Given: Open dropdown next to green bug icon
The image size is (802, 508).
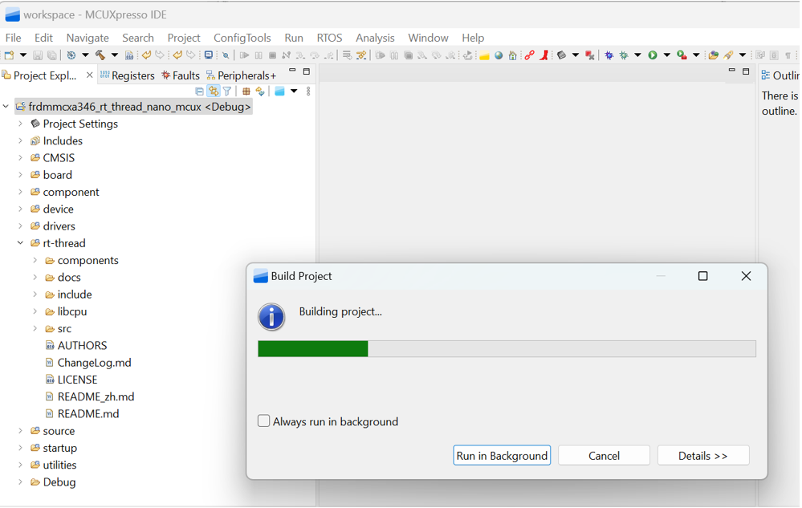Looking at the screenshot, I should [x=637, y=55].
